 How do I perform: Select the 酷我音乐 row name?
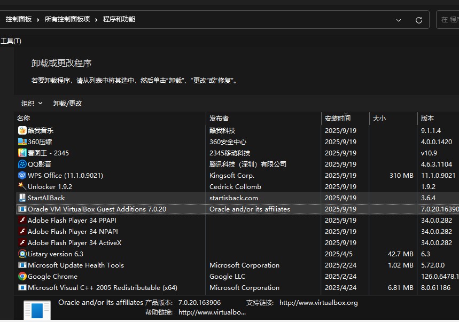click(41, 130)
